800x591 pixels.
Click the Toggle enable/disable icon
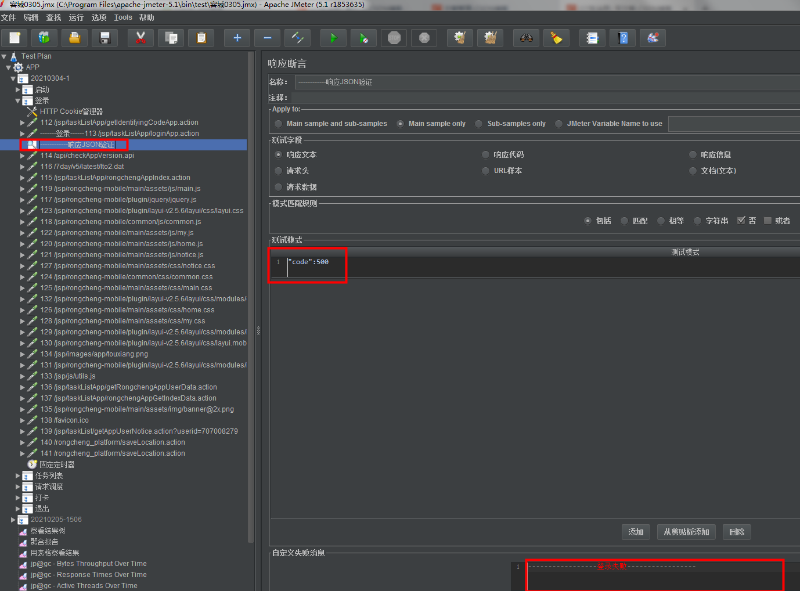pos(297,38)
